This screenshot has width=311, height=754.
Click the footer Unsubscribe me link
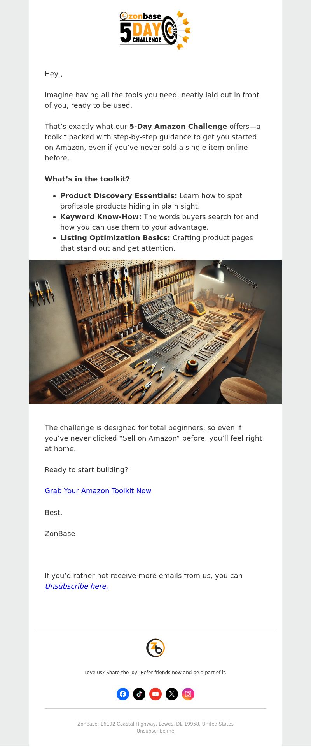click(x=155, y=731)
